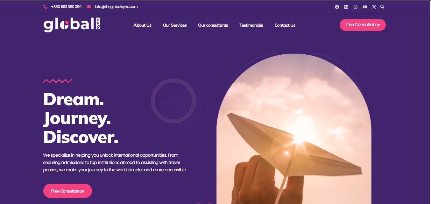The width and height of the screenshot is (431, 204).
Task: Open the X (Twitter) social icon
Action: click(x=374, y=7)
